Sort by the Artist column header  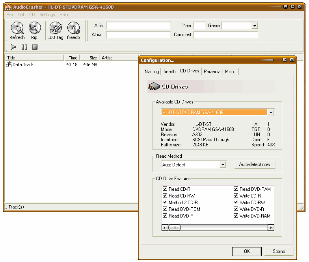tap(119, 57)
